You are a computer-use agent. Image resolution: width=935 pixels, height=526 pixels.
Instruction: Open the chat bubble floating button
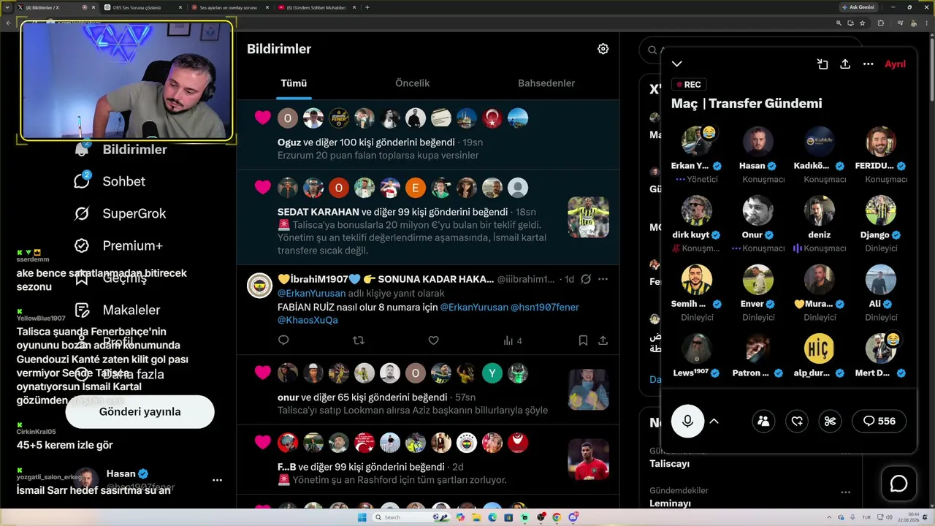pos(898,484)
